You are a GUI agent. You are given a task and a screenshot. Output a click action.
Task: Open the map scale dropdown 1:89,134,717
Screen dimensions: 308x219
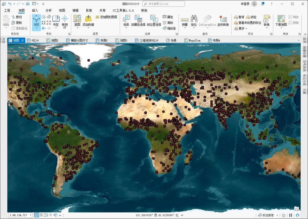[31, 215]
